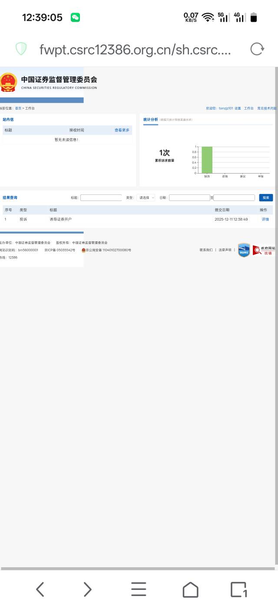Screen dimensions: 278x609
Task: Go back with the browser back arrow
Action: click(40, 589)
